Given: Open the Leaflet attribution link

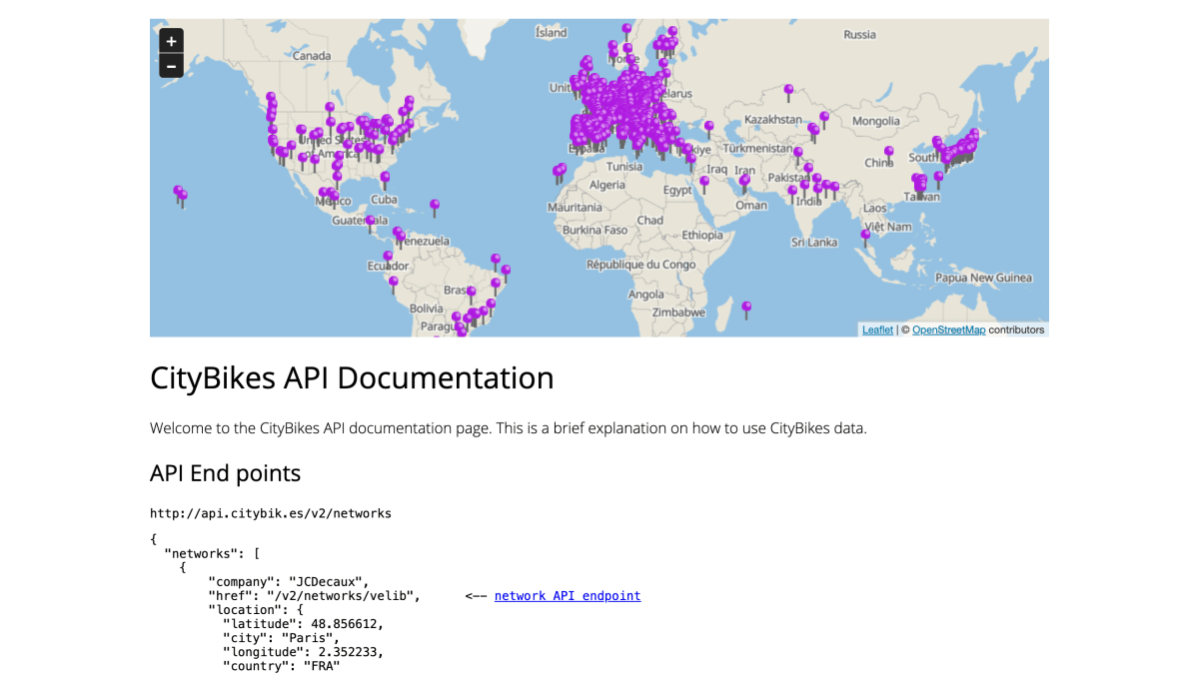Looking at the screenshot, I should coord(877,330).
